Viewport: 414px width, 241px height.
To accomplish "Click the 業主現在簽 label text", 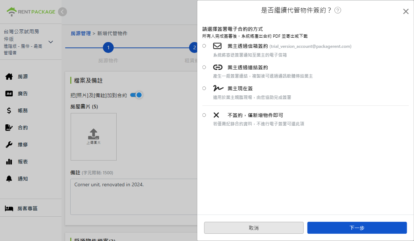I will [x=240, y=88].
